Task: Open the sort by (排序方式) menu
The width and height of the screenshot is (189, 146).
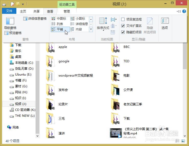Action: [x=103, y=24]
